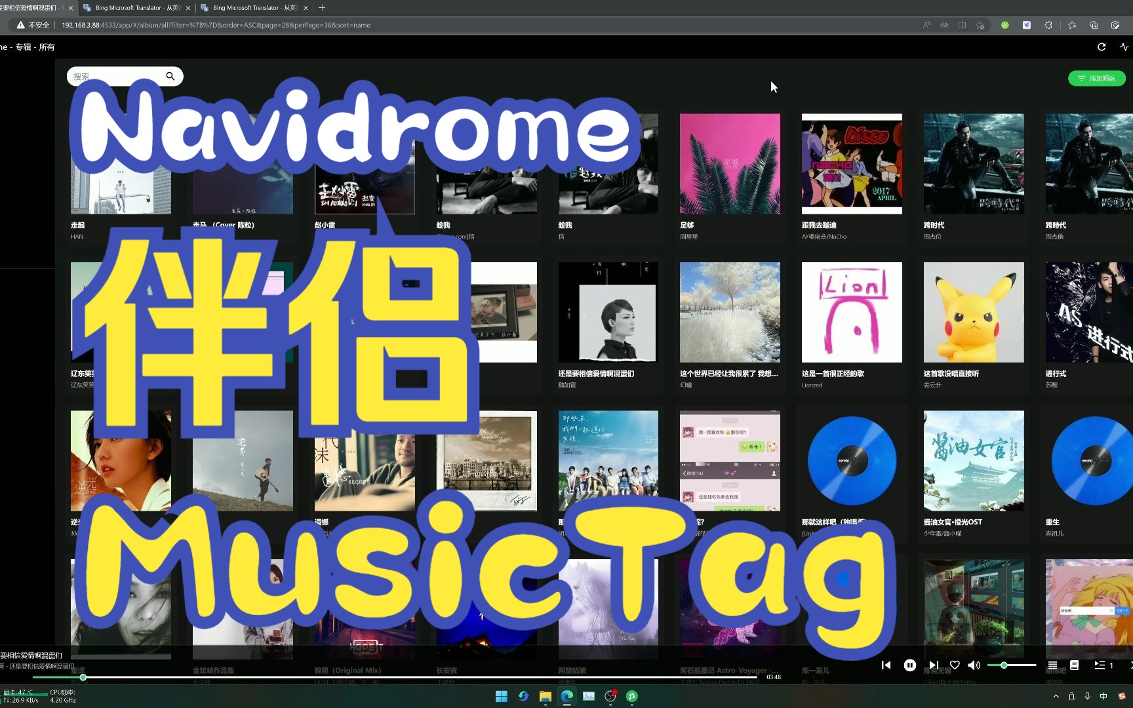Click the read aloud icon in address bar

[x=926, y=25]
